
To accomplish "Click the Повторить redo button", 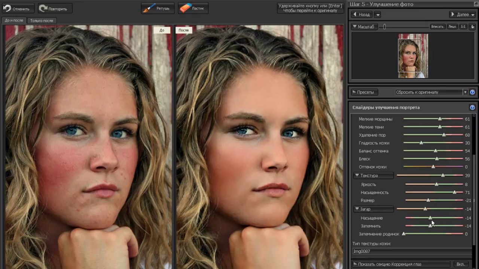I will tap(55, 8).
